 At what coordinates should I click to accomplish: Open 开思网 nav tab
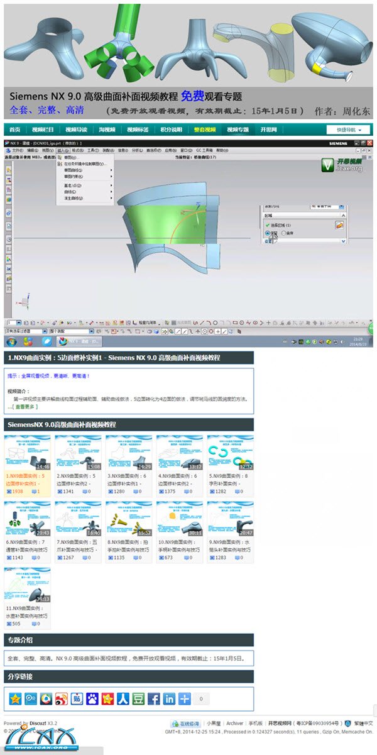(x=268, y=130)
